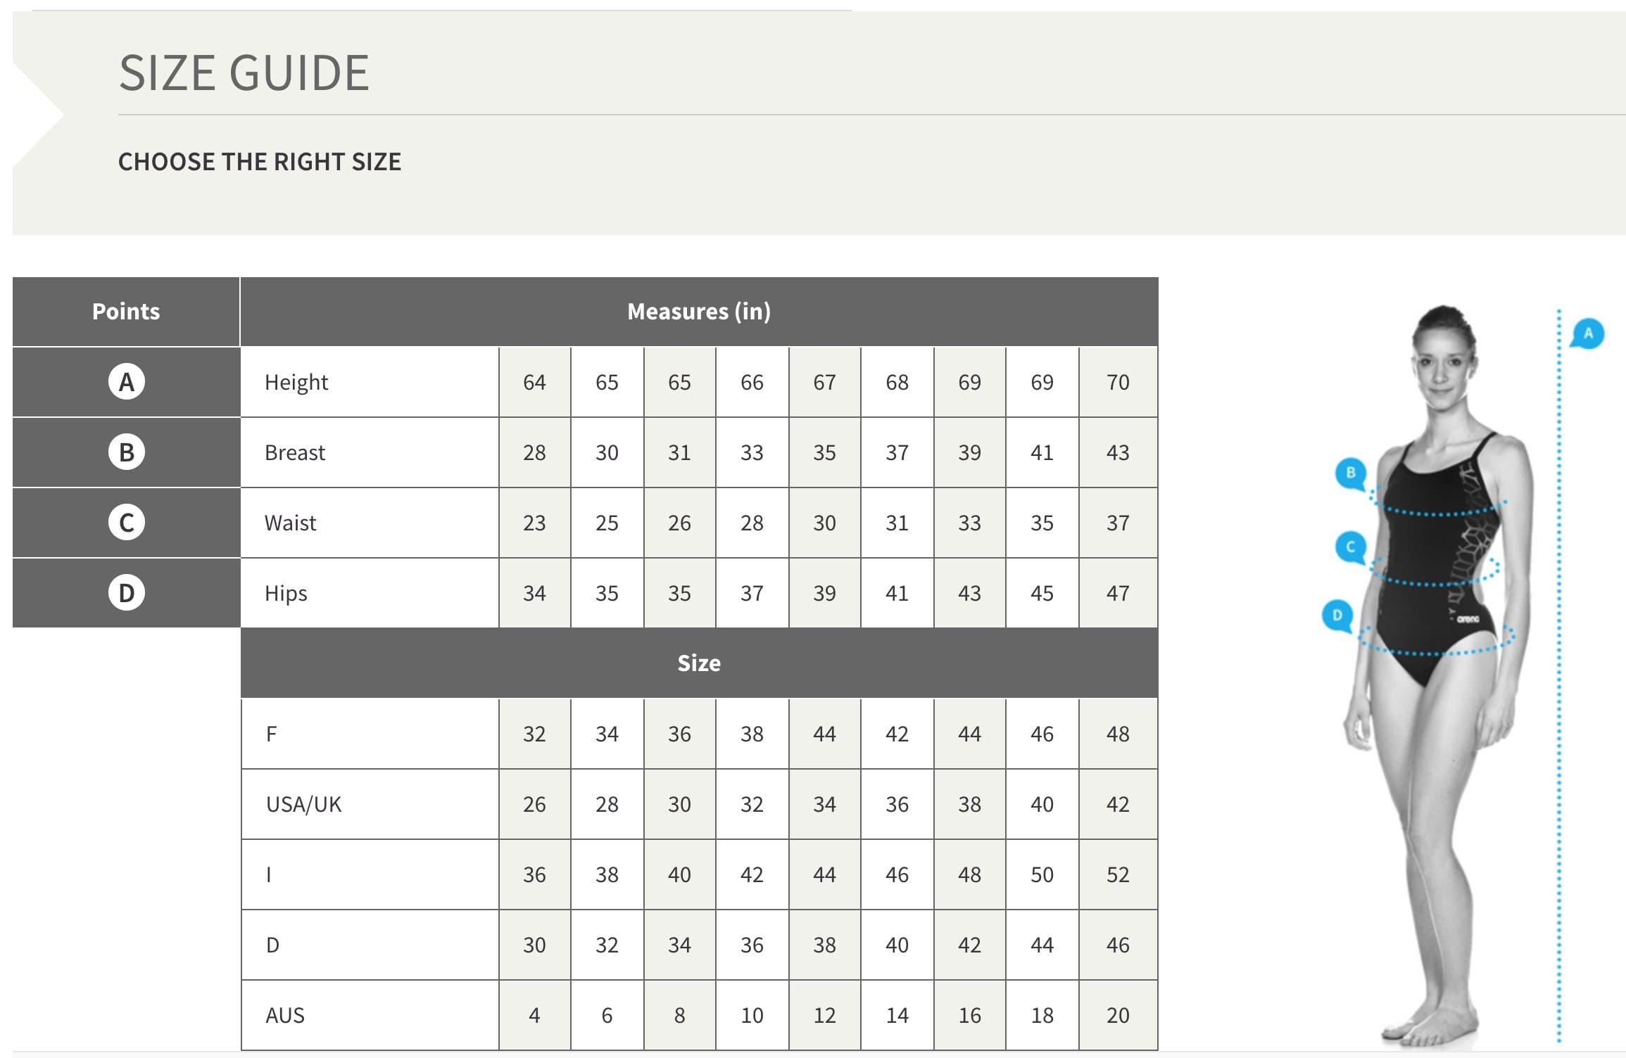This screenshot has height=1058, width=1626.
Task: Click blue C waist marker on model
Action: [x=1350, y=547]
